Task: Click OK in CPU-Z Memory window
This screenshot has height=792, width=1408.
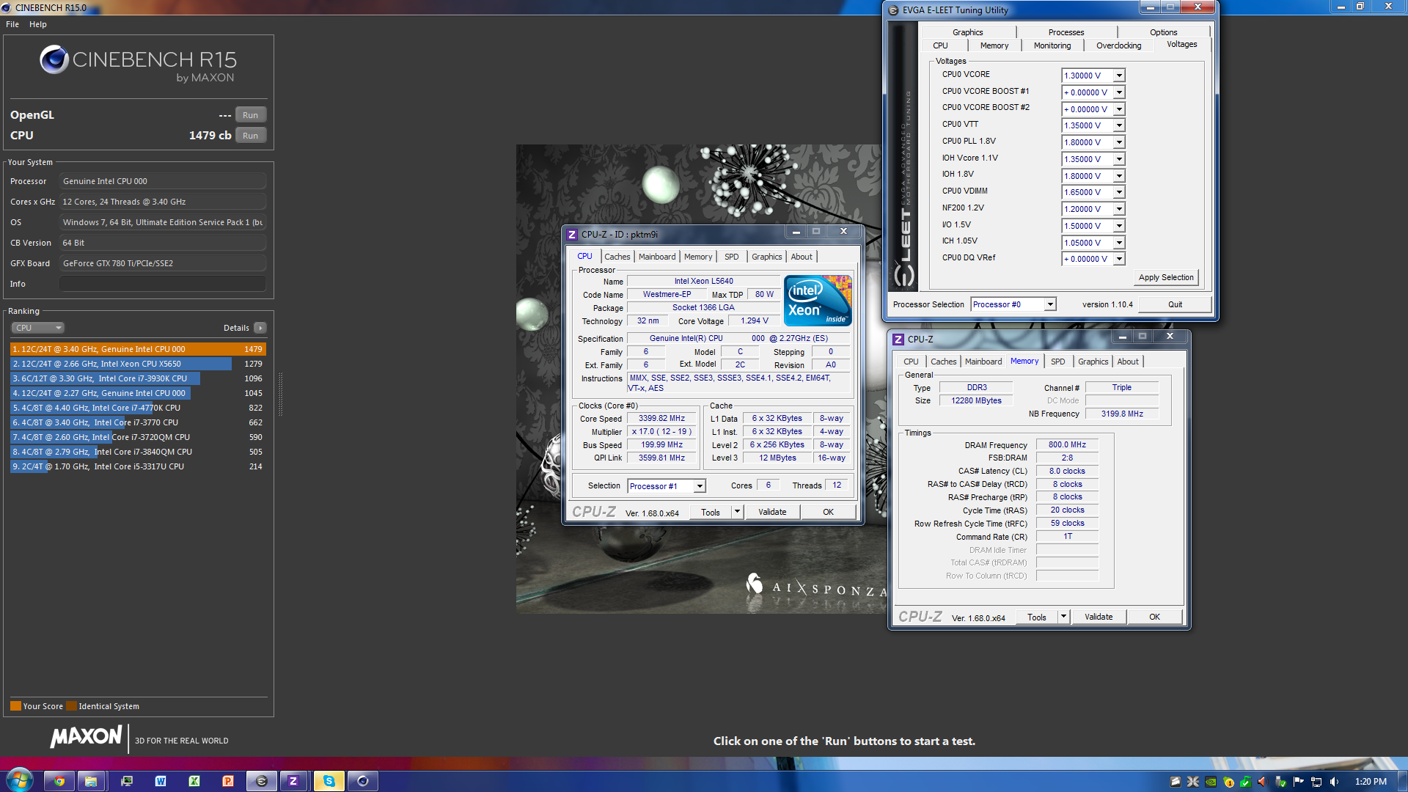Action: 1154,617
